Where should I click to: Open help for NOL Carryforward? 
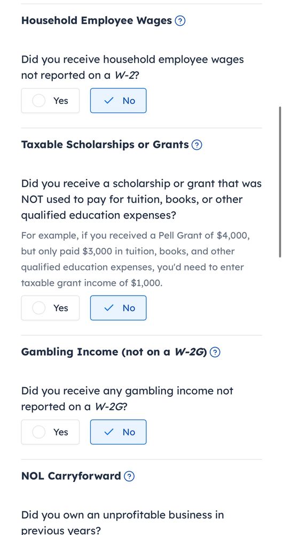pos(129,476)
